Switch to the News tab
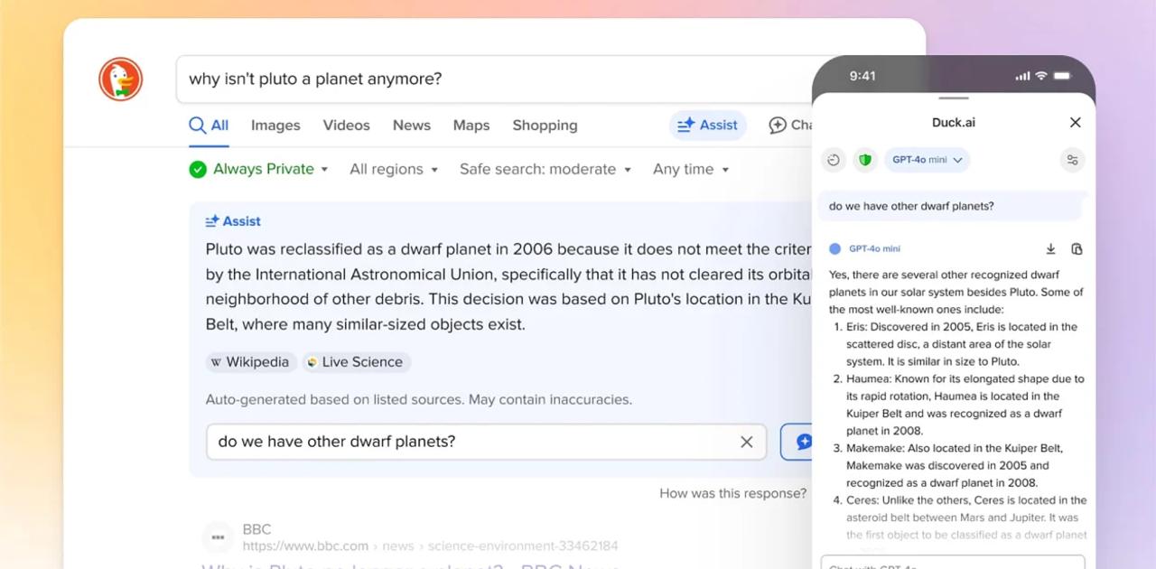The width and height of the screenshot is (1156, 569). pyautogui.click(x=411, y=126)
